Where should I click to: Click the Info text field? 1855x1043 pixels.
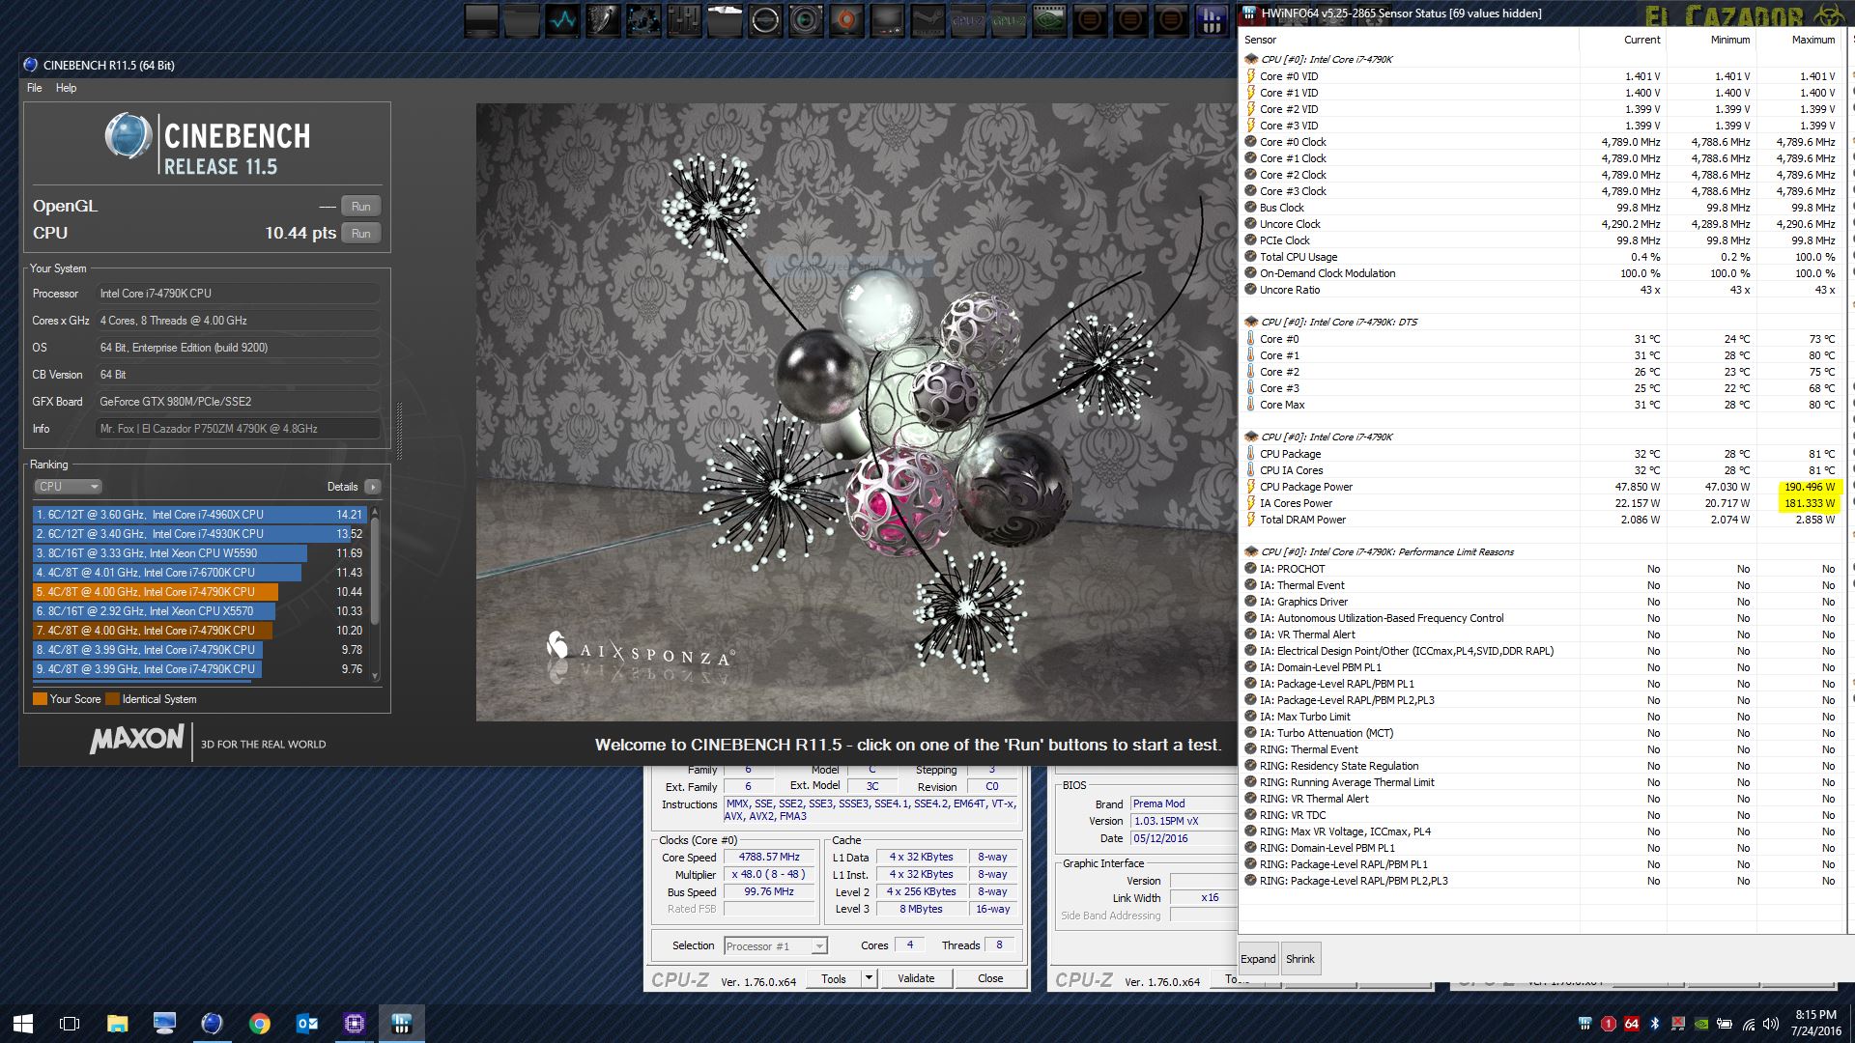[x=238, y=429]
